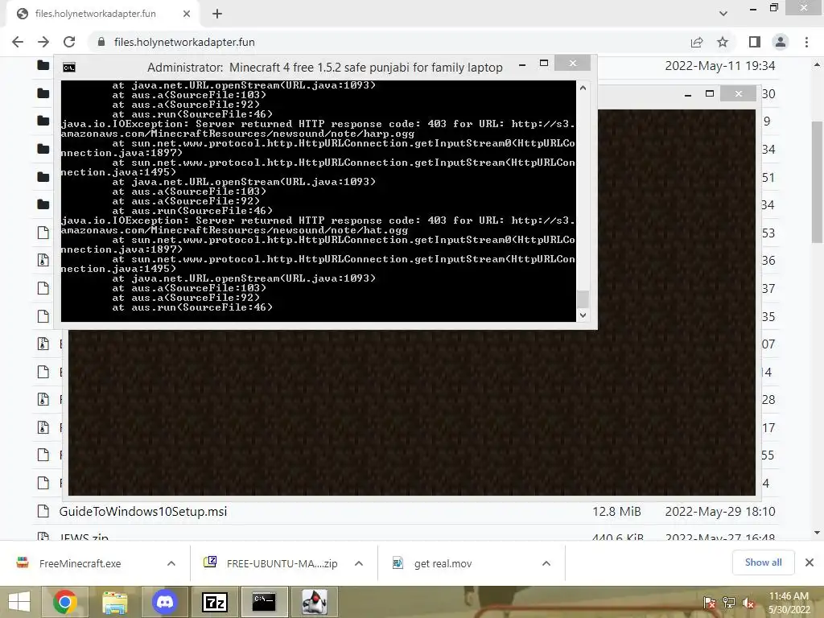This screenshot has height=618, width=824.
Task: Minimize the Administrator console window
Action: [521, 64]
